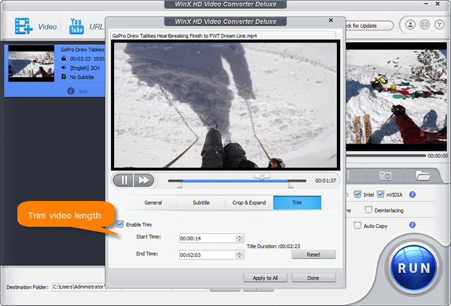Click the Done button

314,278
